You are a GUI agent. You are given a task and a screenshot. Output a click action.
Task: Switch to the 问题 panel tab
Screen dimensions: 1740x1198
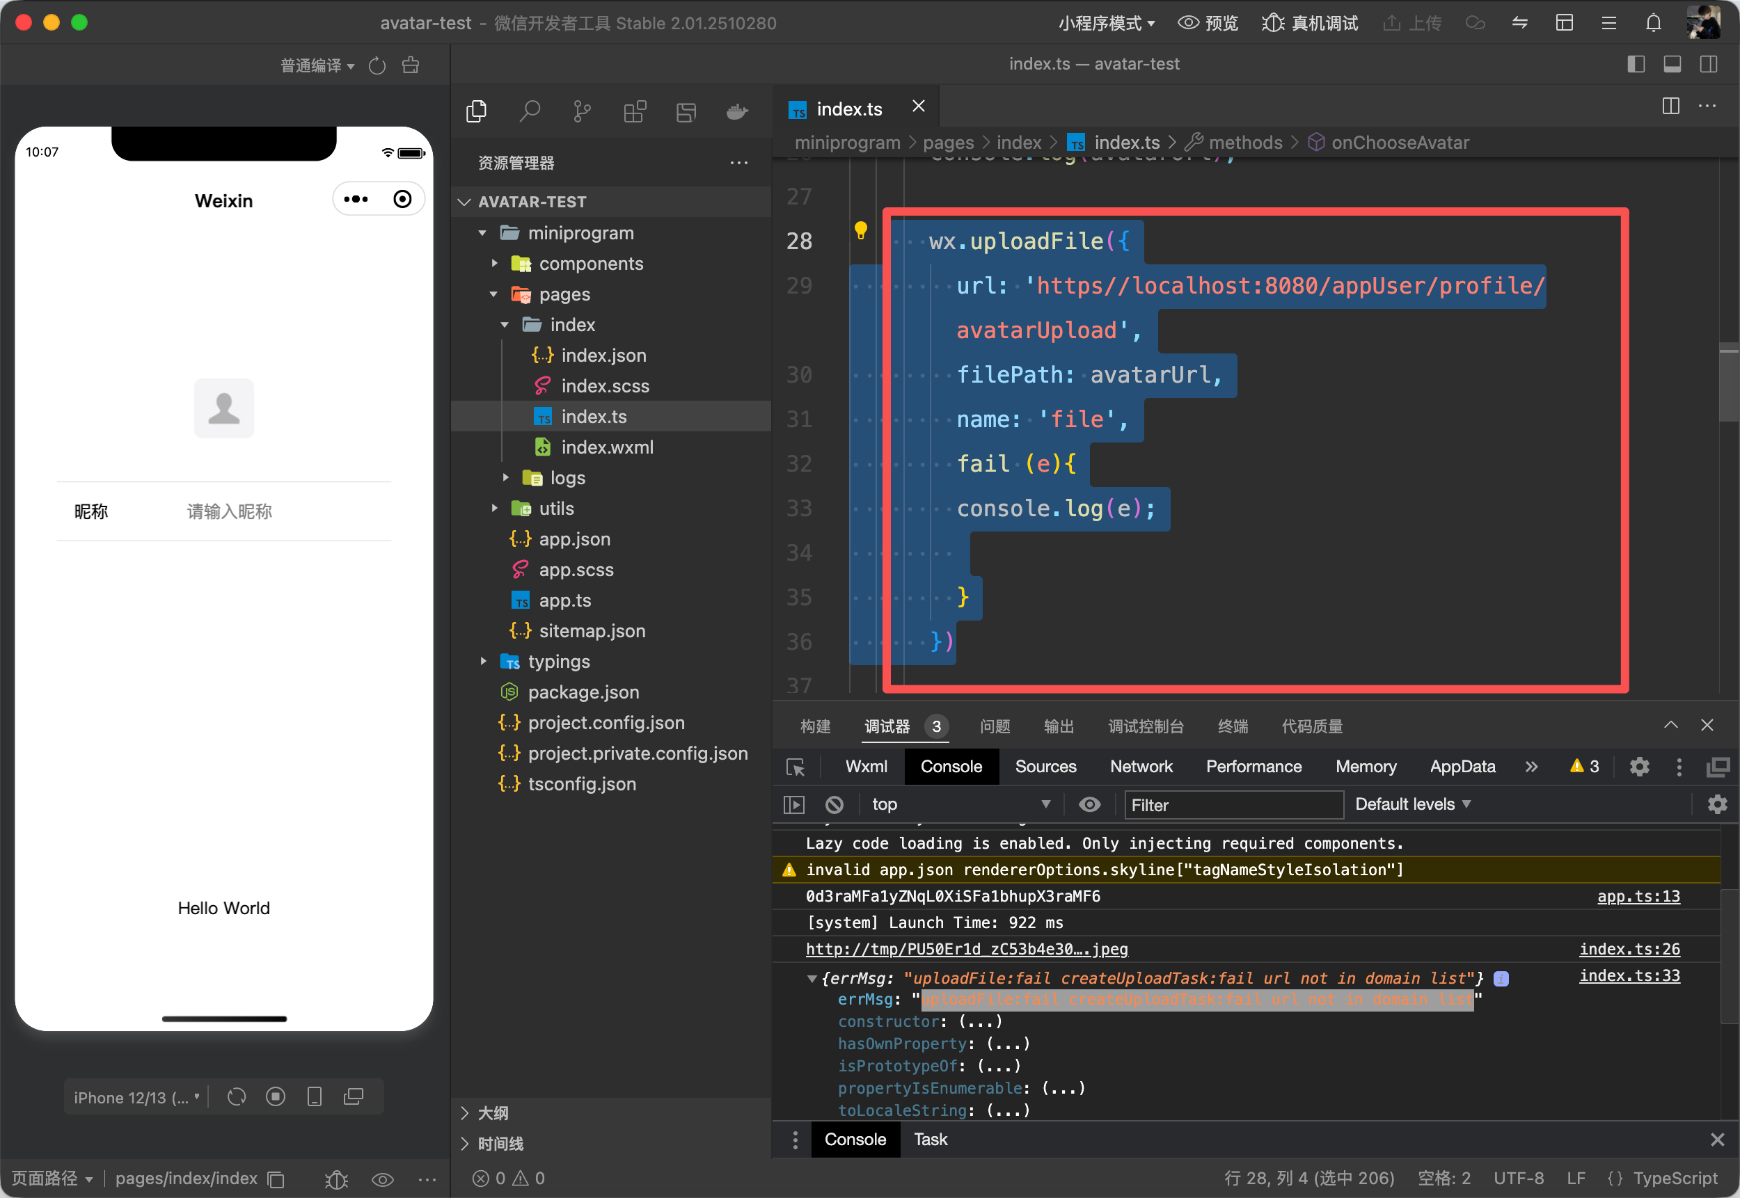tap(995, 726)
